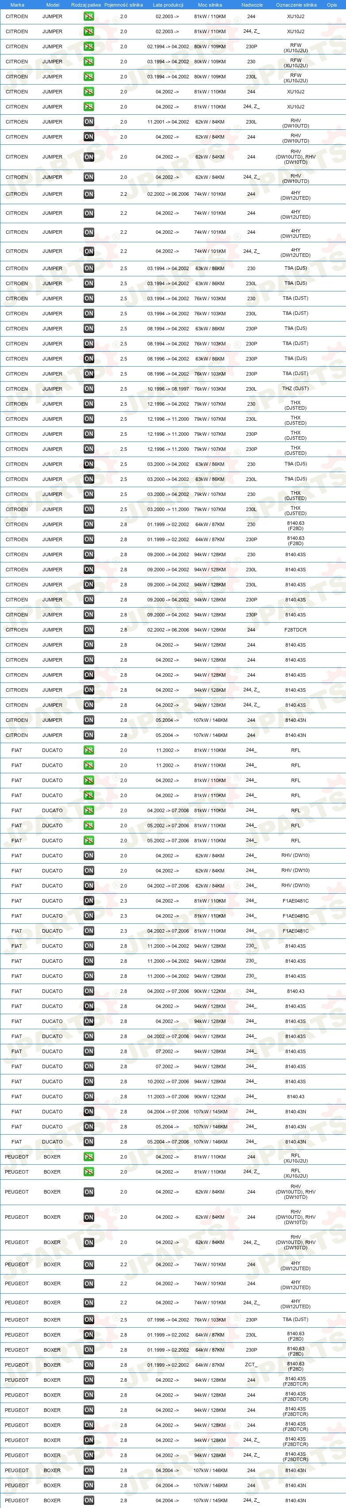346x1508 pixels.
Task: Click 230P cell in Jumper 02.1994 row
Action: click(251, 46)
